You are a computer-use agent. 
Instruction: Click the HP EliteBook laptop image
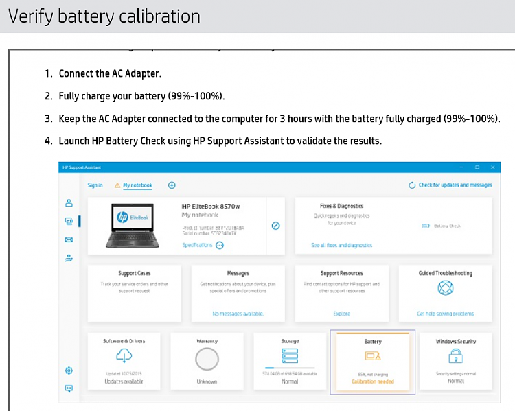click(x=133, y=226)
